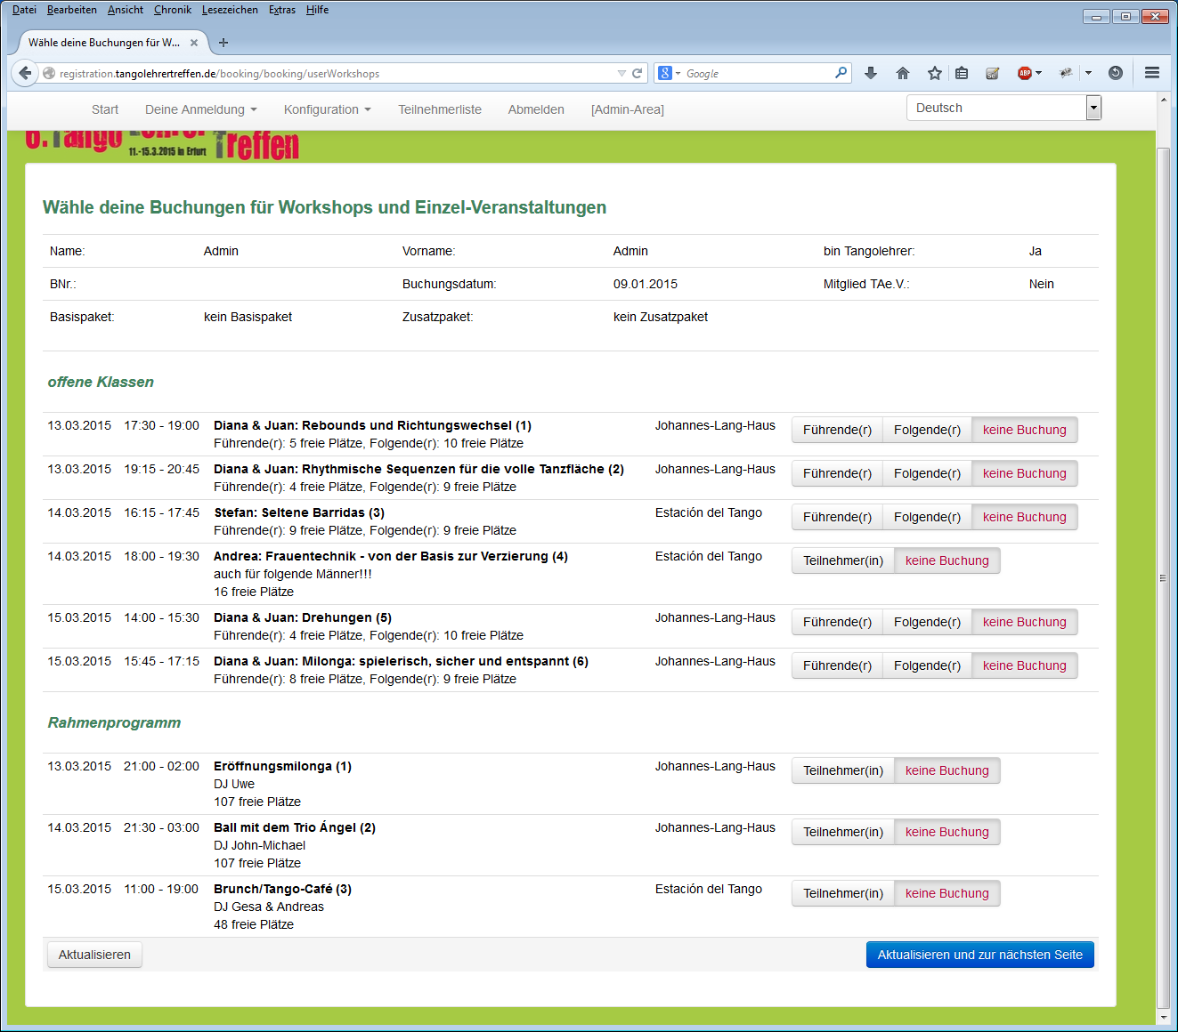The width and height of the screenshot is (1178, 1032).
Task: Reload the page via the address bar icon
Action: tap(638, 73)
